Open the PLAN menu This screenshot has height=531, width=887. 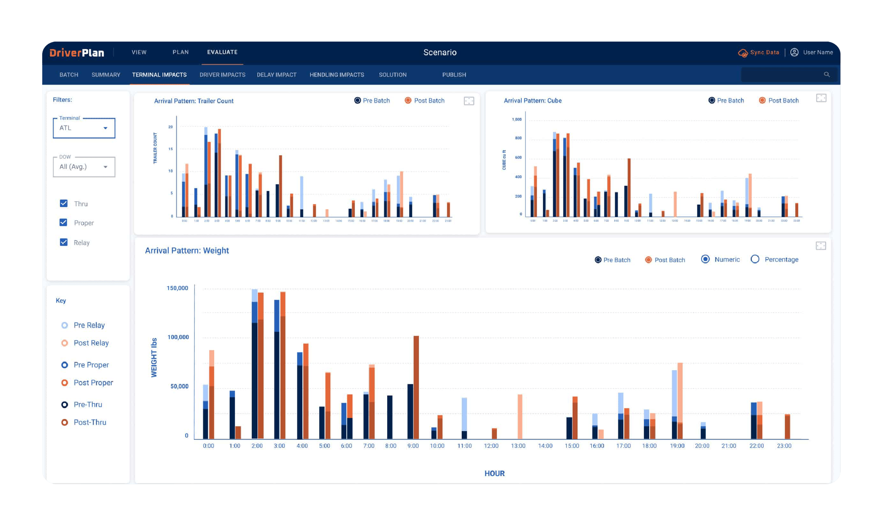181,52
